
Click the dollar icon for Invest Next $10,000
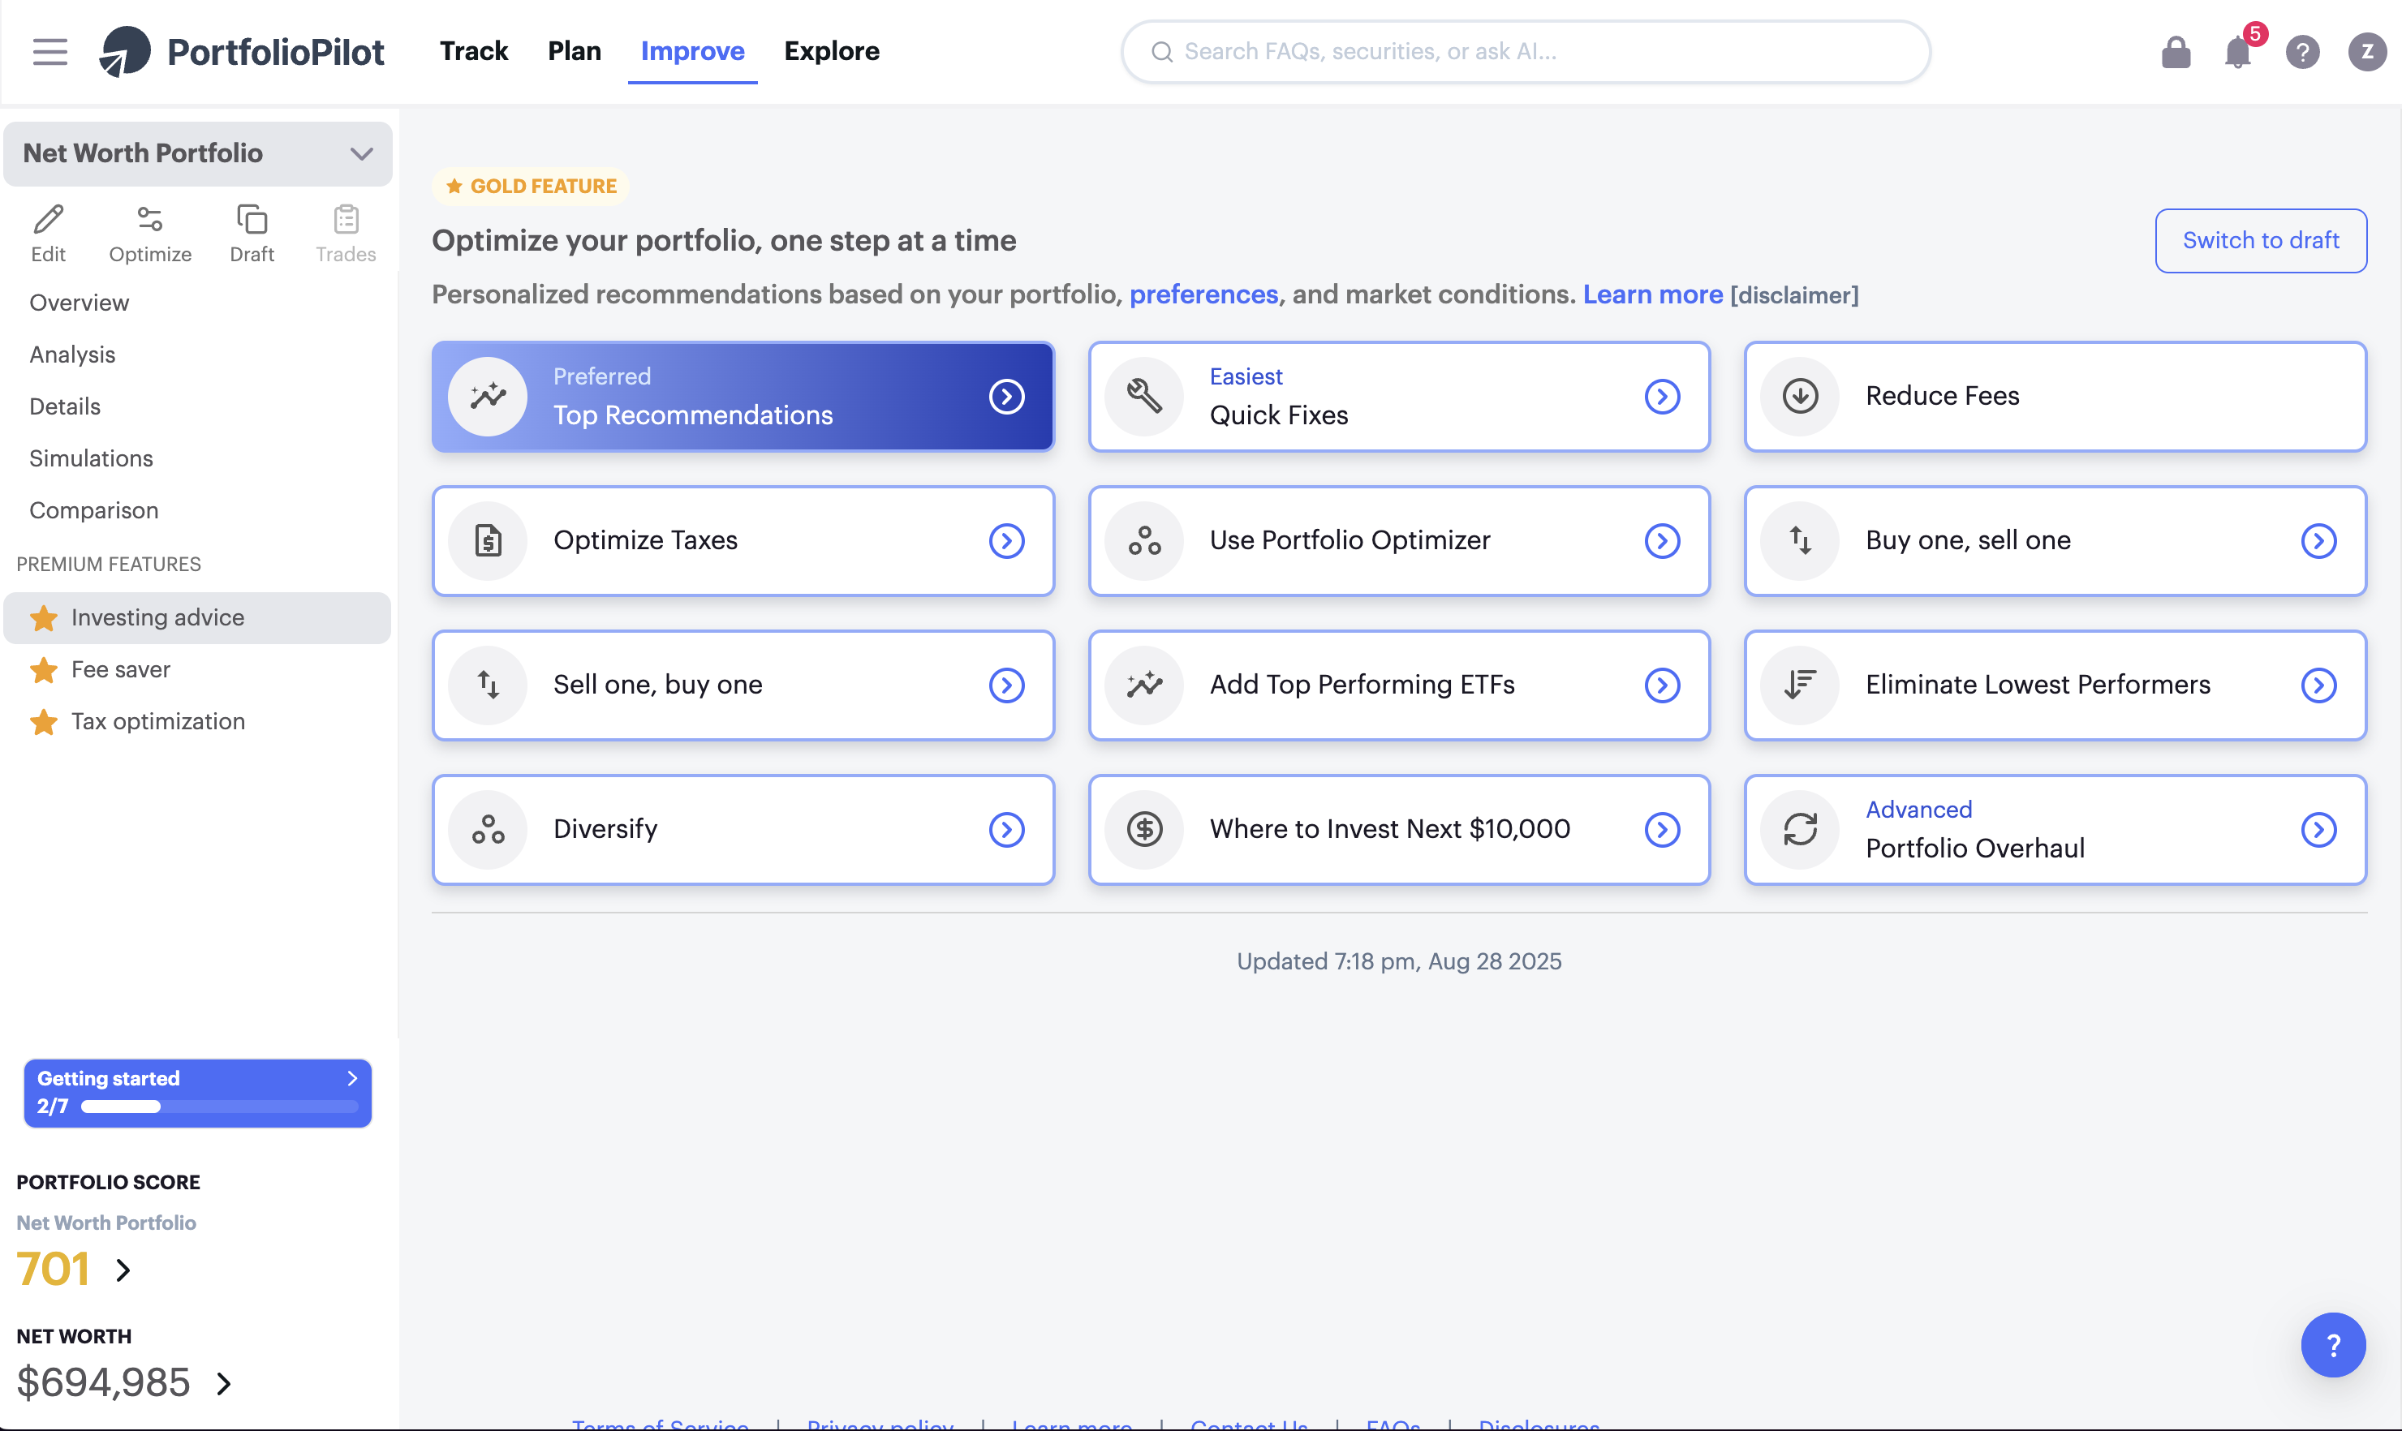(x=1144, y=829)
